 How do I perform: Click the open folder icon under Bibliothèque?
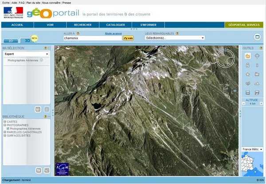[x=47, y=170]
